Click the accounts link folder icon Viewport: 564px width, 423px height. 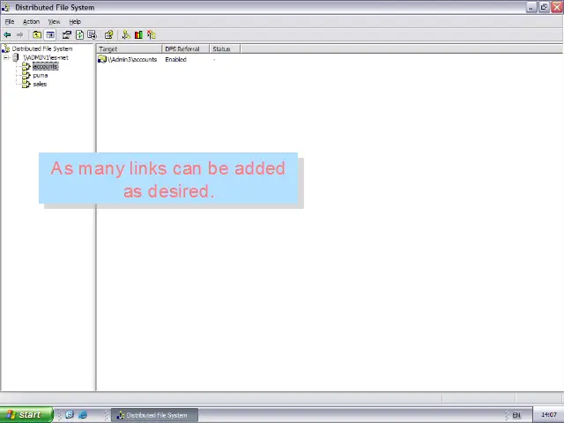(26, 66)
